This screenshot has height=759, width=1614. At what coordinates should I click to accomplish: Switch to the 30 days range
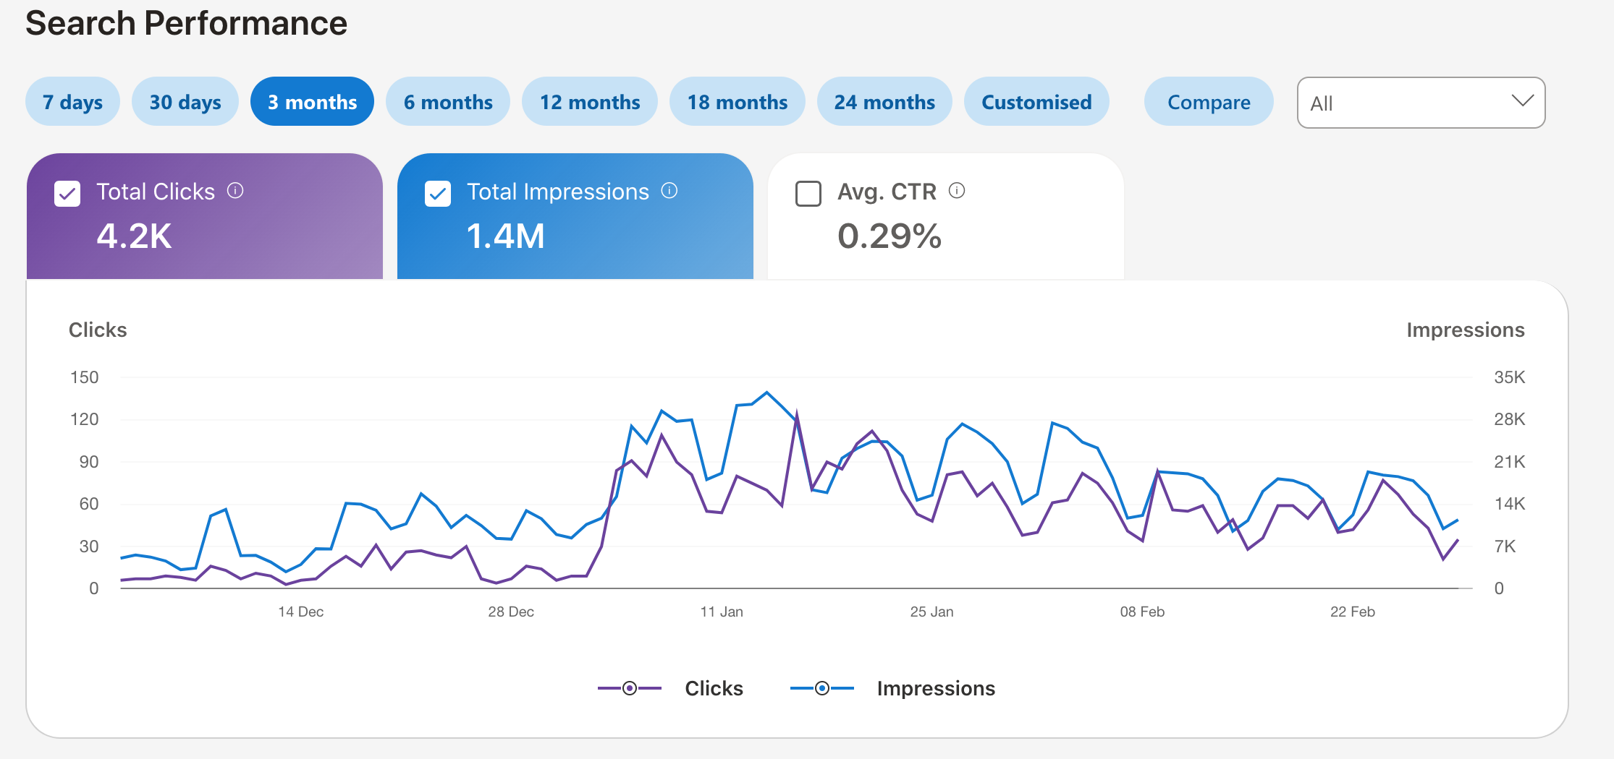click(185, 102)
